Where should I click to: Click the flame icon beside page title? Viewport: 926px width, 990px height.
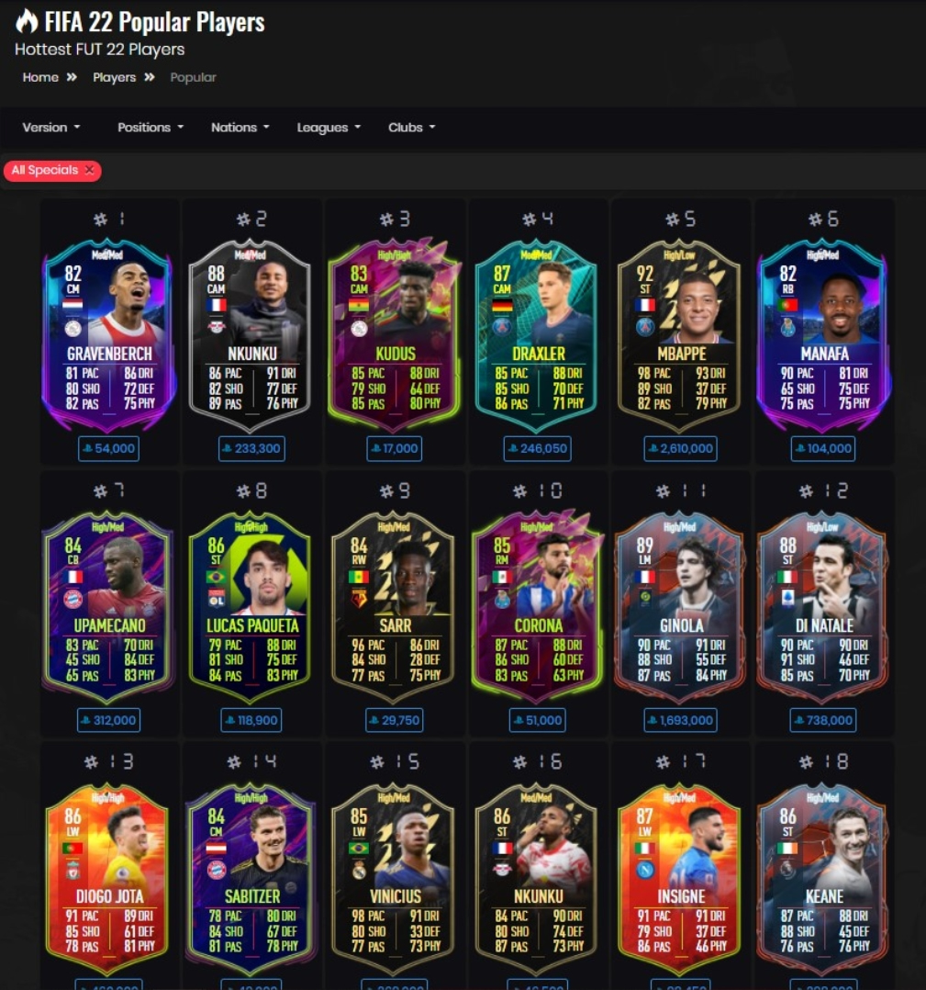tap(27, 21)
